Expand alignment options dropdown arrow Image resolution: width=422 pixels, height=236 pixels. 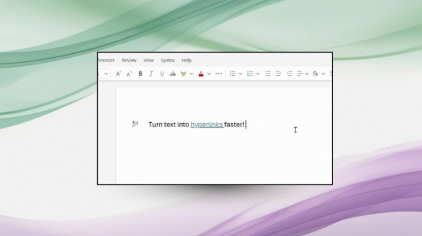click(307, 74)
